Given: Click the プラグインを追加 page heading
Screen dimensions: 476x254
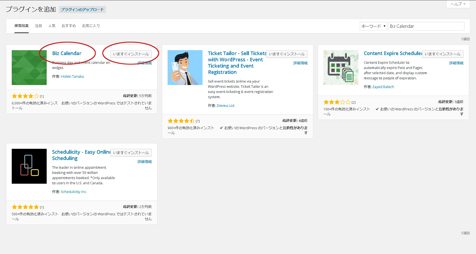Looking at the screenshot, I should (x=31, y=9).
